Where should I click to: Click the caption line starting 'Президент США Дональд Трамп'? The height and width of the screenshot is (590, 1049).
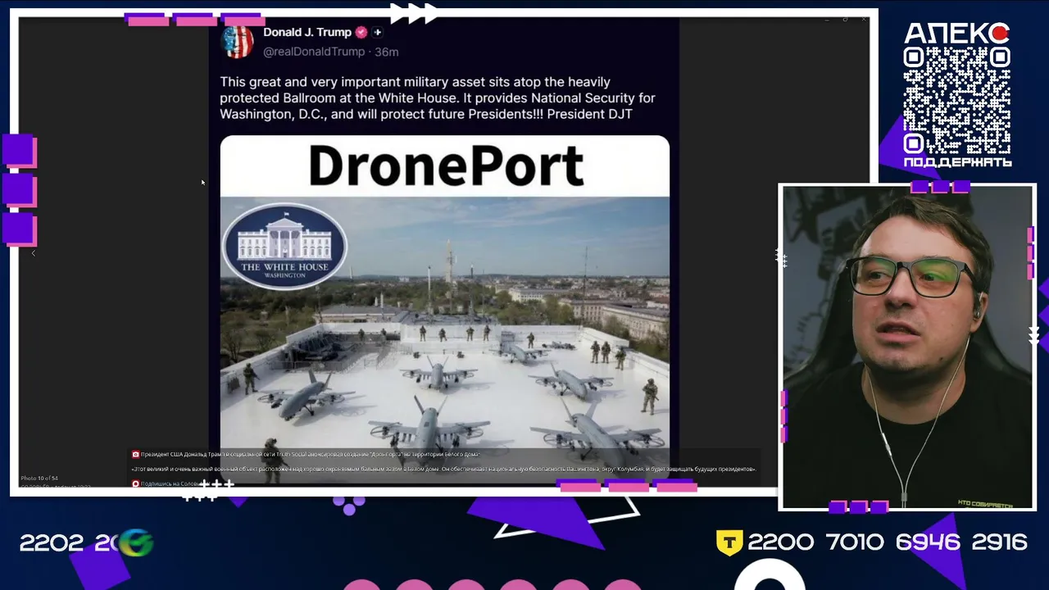pyautogui.click(x=311, y=454)
